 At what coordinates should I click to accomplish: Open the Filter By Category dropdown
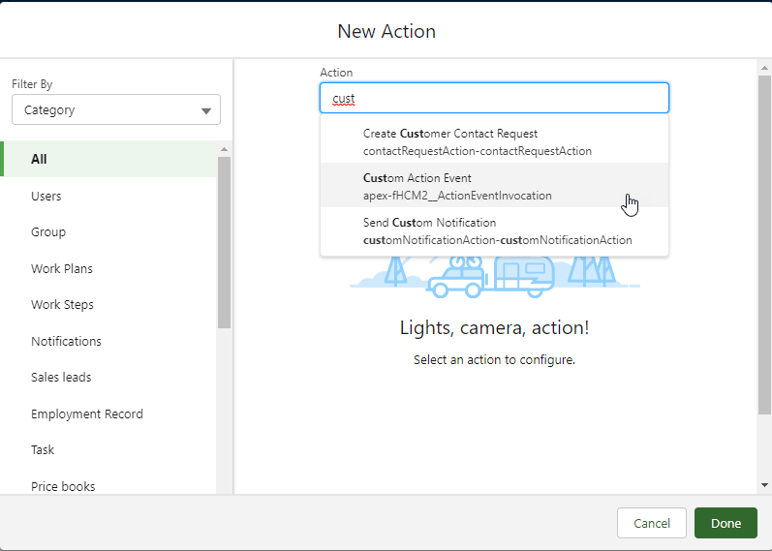116,110
